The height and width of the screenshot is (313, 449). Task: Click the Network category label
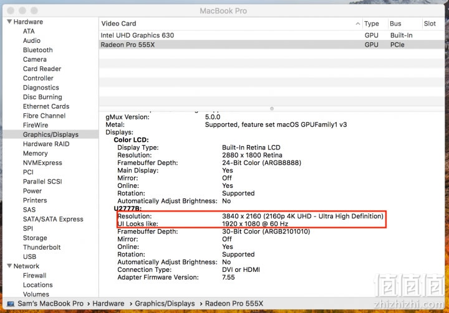pyautogui.click(x=26, y=266)
